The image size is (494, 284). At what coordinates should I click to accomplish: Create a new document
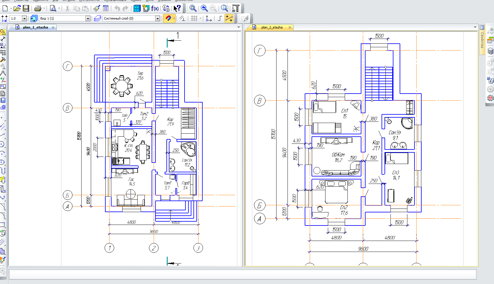[x=5, y=8]
